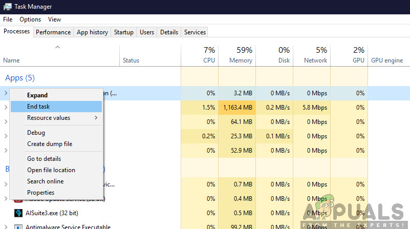Open the Options menu
Viewport: 410px width, 229px height.
30,19
